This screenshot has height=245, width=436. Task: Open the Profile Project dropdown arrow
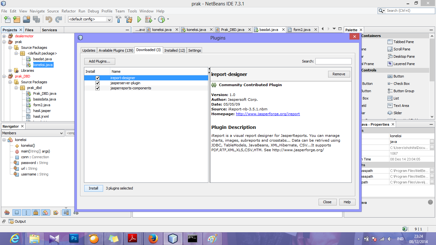pos(168,19)
